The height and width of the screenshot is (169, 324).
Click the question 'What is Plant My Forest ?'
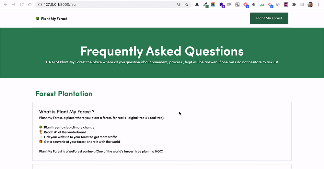point(67,112)
